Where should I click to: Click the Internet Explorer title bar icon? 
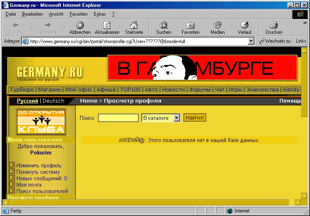click(5, 5)
